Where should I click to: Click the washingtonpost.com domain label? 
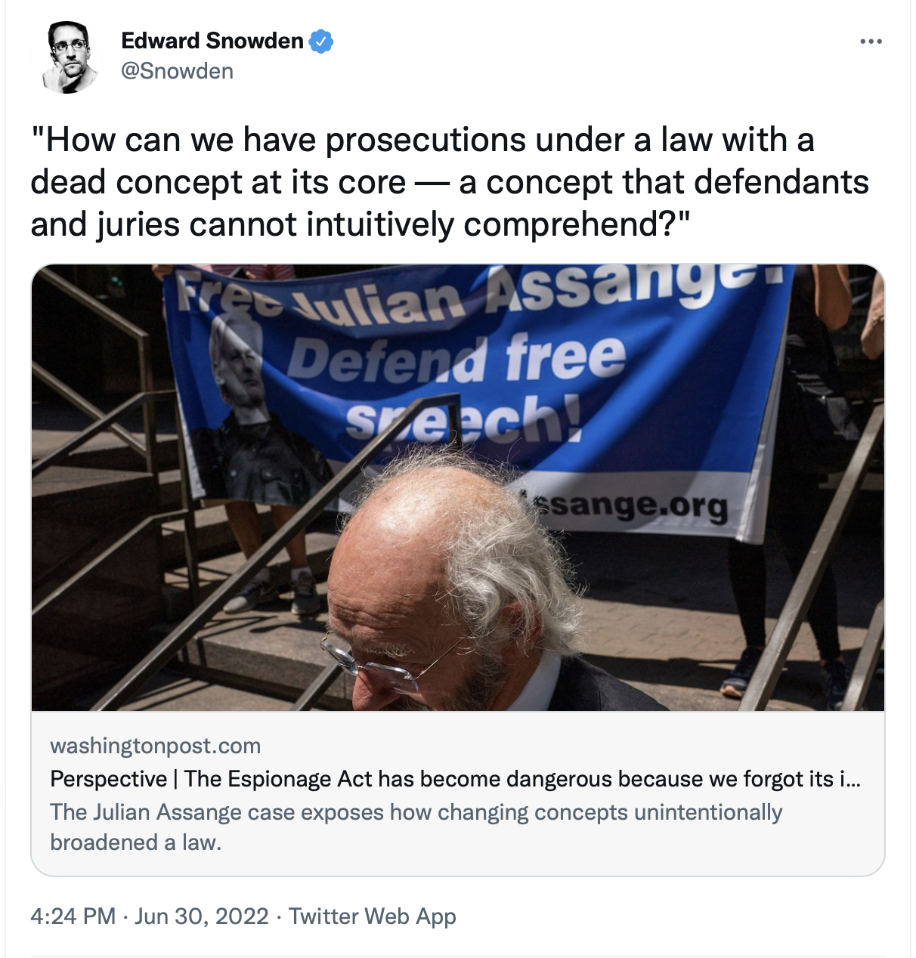tap(156, 746)
